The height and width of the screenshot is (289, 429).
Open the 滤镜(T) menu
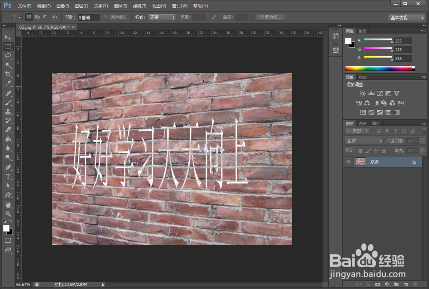click(139, 6)
